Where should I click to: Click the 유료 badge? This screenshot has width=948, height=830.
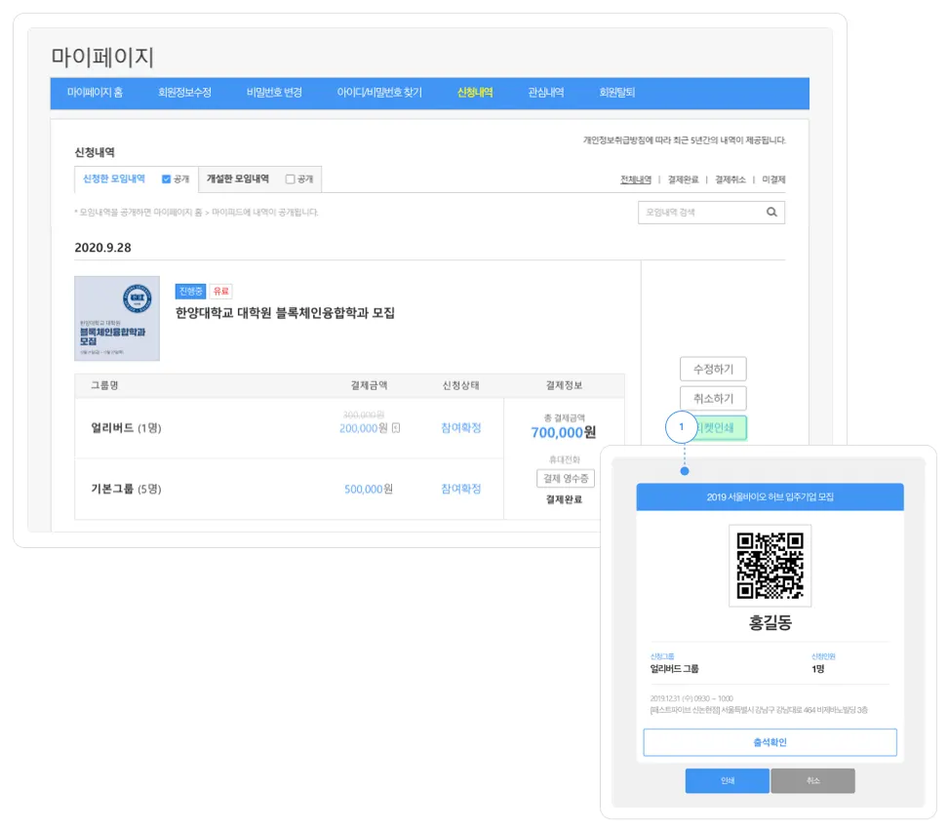click(220, 292)
